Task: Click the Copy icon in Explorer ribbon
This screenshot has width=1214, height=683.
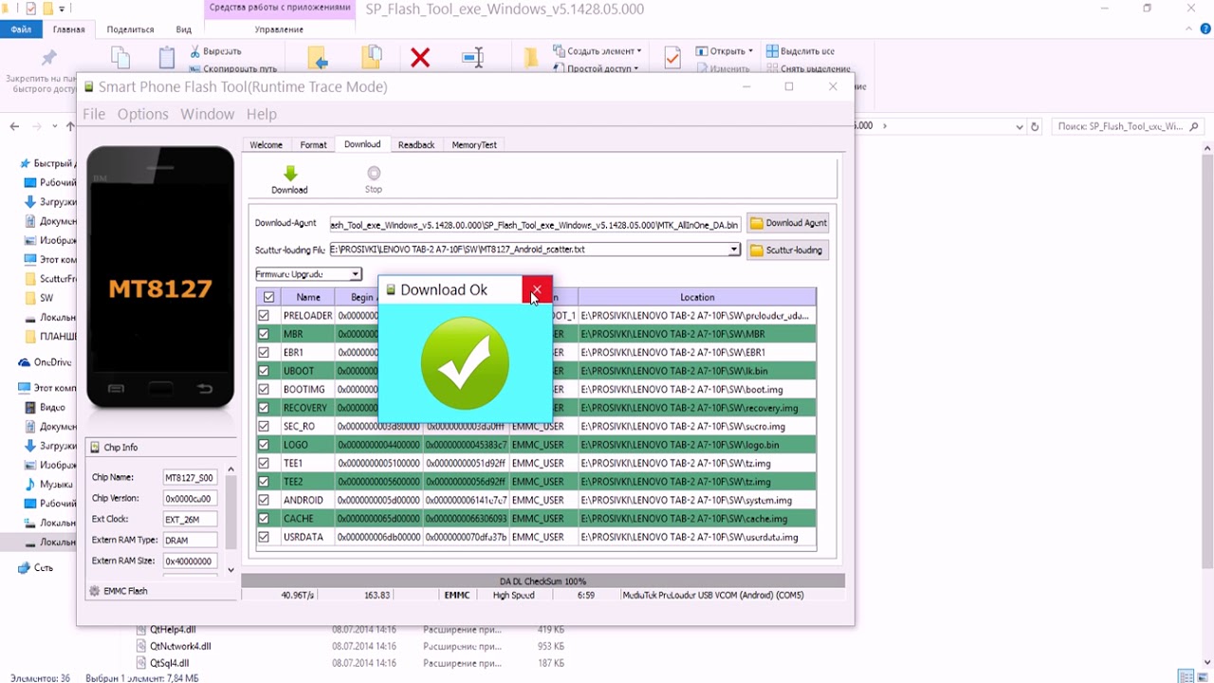Action: point(120,58)
